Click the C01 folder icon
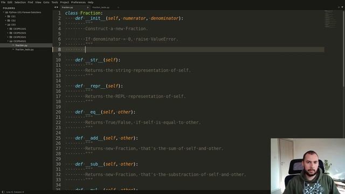The width and height of the screenshot is (345, 194). point(9,17)
